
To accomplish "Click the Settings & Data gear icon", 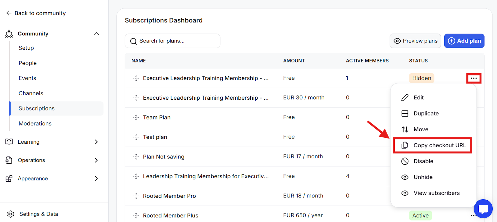I will [x=11, y=214].
